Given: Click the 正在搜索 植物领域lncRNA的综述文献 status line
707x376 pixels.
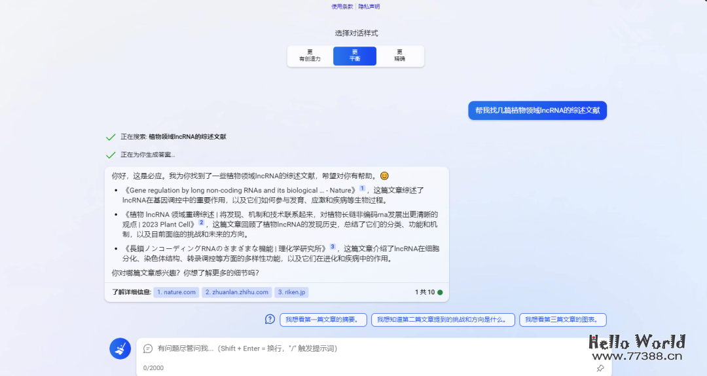Looking at the screenshot, I should point(173,137).
